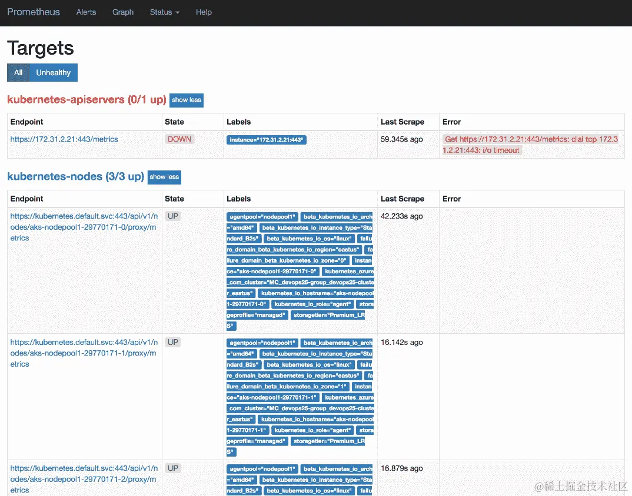This screenshot has width=632, height=496.
Task: Click UP badge for nodepool1-29770171-2 row
Action: (x=173, y=468)
